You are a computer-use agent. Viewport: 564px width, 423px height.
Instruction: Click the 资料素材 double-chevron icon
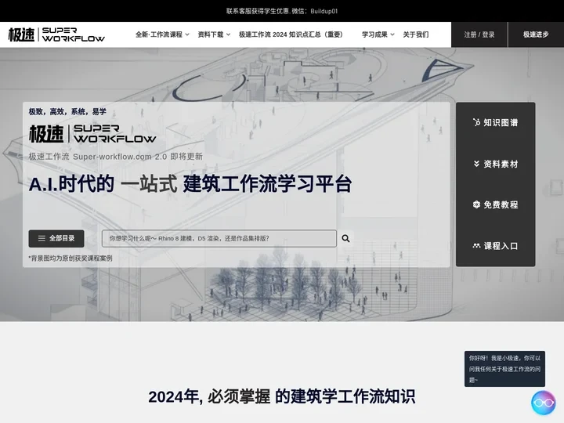pyautogui.click(x=476, y=164)
